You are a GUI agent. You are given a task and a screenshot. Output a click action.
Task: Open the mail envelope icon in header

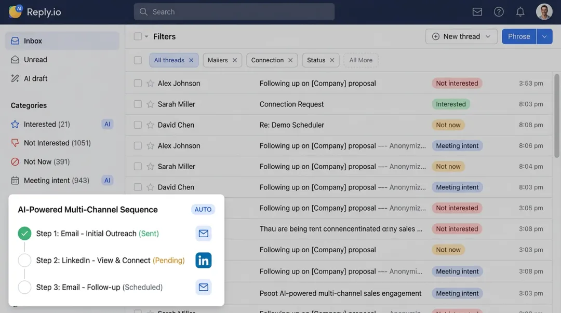tap(477, 12)
